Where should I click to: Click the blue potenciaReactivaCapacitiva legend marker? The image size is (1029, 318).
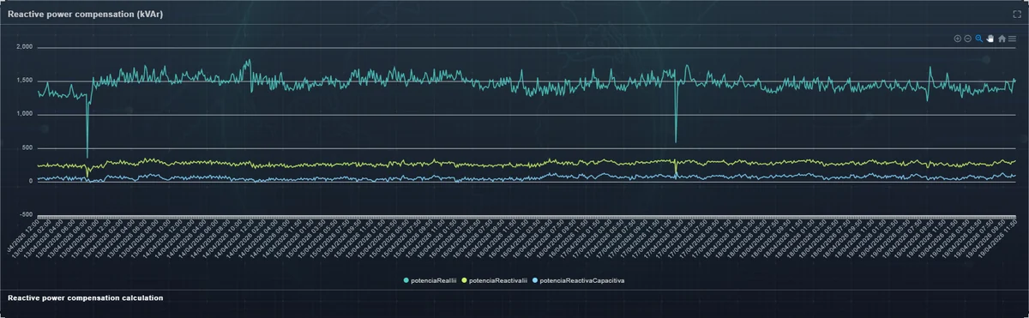pyautogui.click(x=536, y=280)
